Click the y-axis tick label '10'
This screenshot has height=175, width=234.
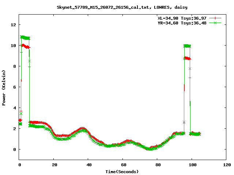tap(13, 46)
